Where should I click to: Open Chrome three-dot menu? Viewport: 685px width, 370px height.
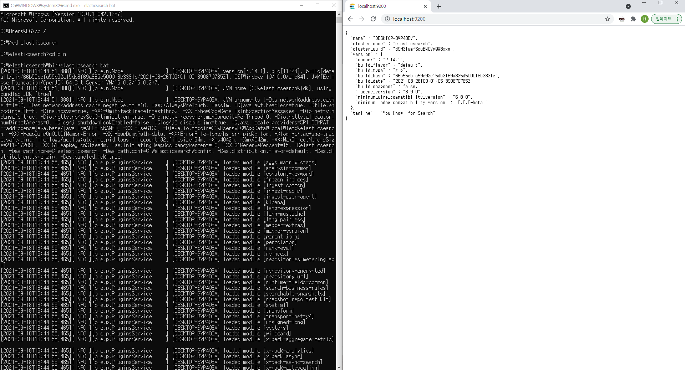tap(677, 19)
